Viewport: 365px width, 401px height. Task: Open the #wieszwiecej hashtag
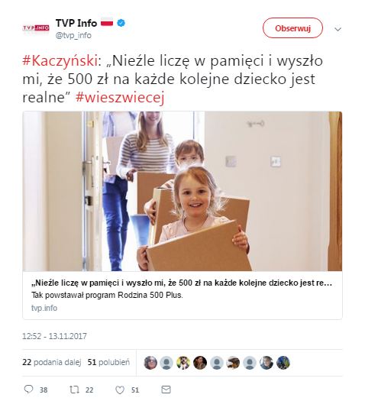tap(120, 97)
